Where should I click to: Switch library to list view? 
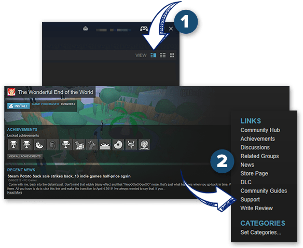(163, 56)
